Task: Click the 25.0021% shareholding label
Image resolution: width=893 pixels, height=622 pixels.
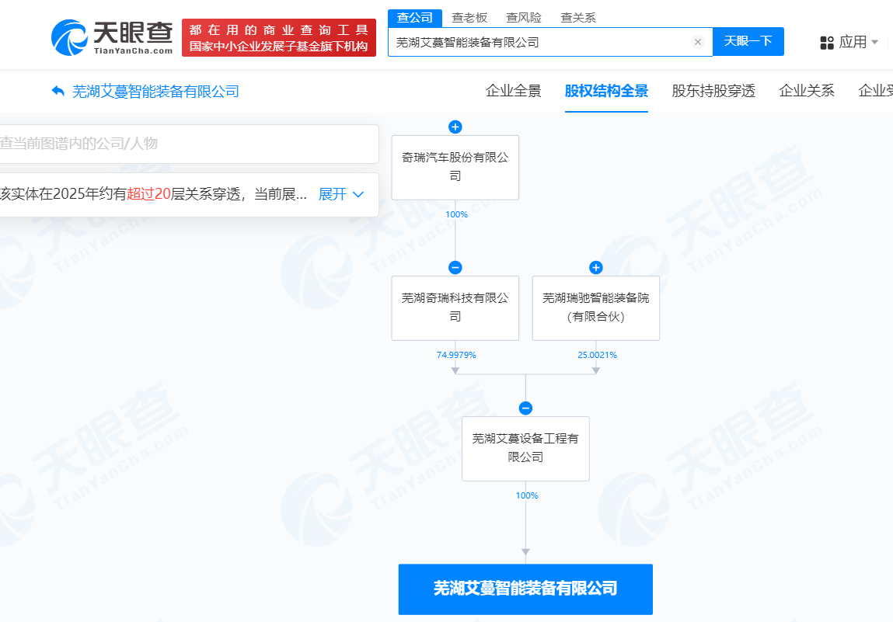Action: pyautogui.click(x=597, y=355)
